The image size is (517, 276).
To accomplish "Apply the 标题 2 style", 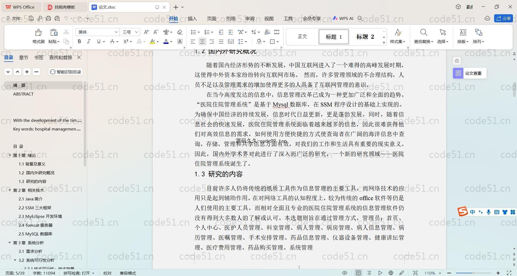I will click(x=365, y=37).
